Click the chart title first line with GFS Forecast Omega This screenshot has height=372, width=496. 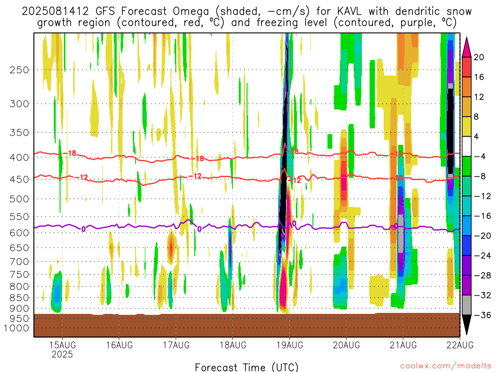tap(247, 12)
